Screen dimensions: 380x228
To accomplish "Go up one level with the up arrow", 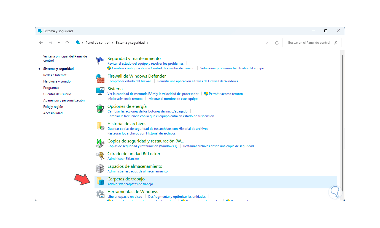I will (x=67, y=43).
